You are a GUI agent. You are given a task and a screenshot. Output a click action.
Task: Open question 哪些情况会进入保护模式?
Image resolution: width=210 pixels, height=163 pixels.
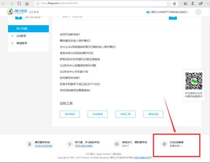tap(75, 41)
